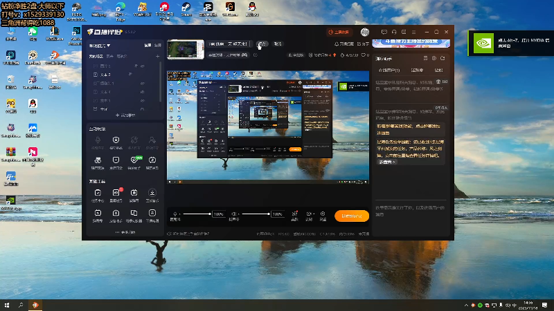Screen dimensions: 554x311
Task: Click the speaker icon in the bottom bar
Action: [x=233, y=214]
